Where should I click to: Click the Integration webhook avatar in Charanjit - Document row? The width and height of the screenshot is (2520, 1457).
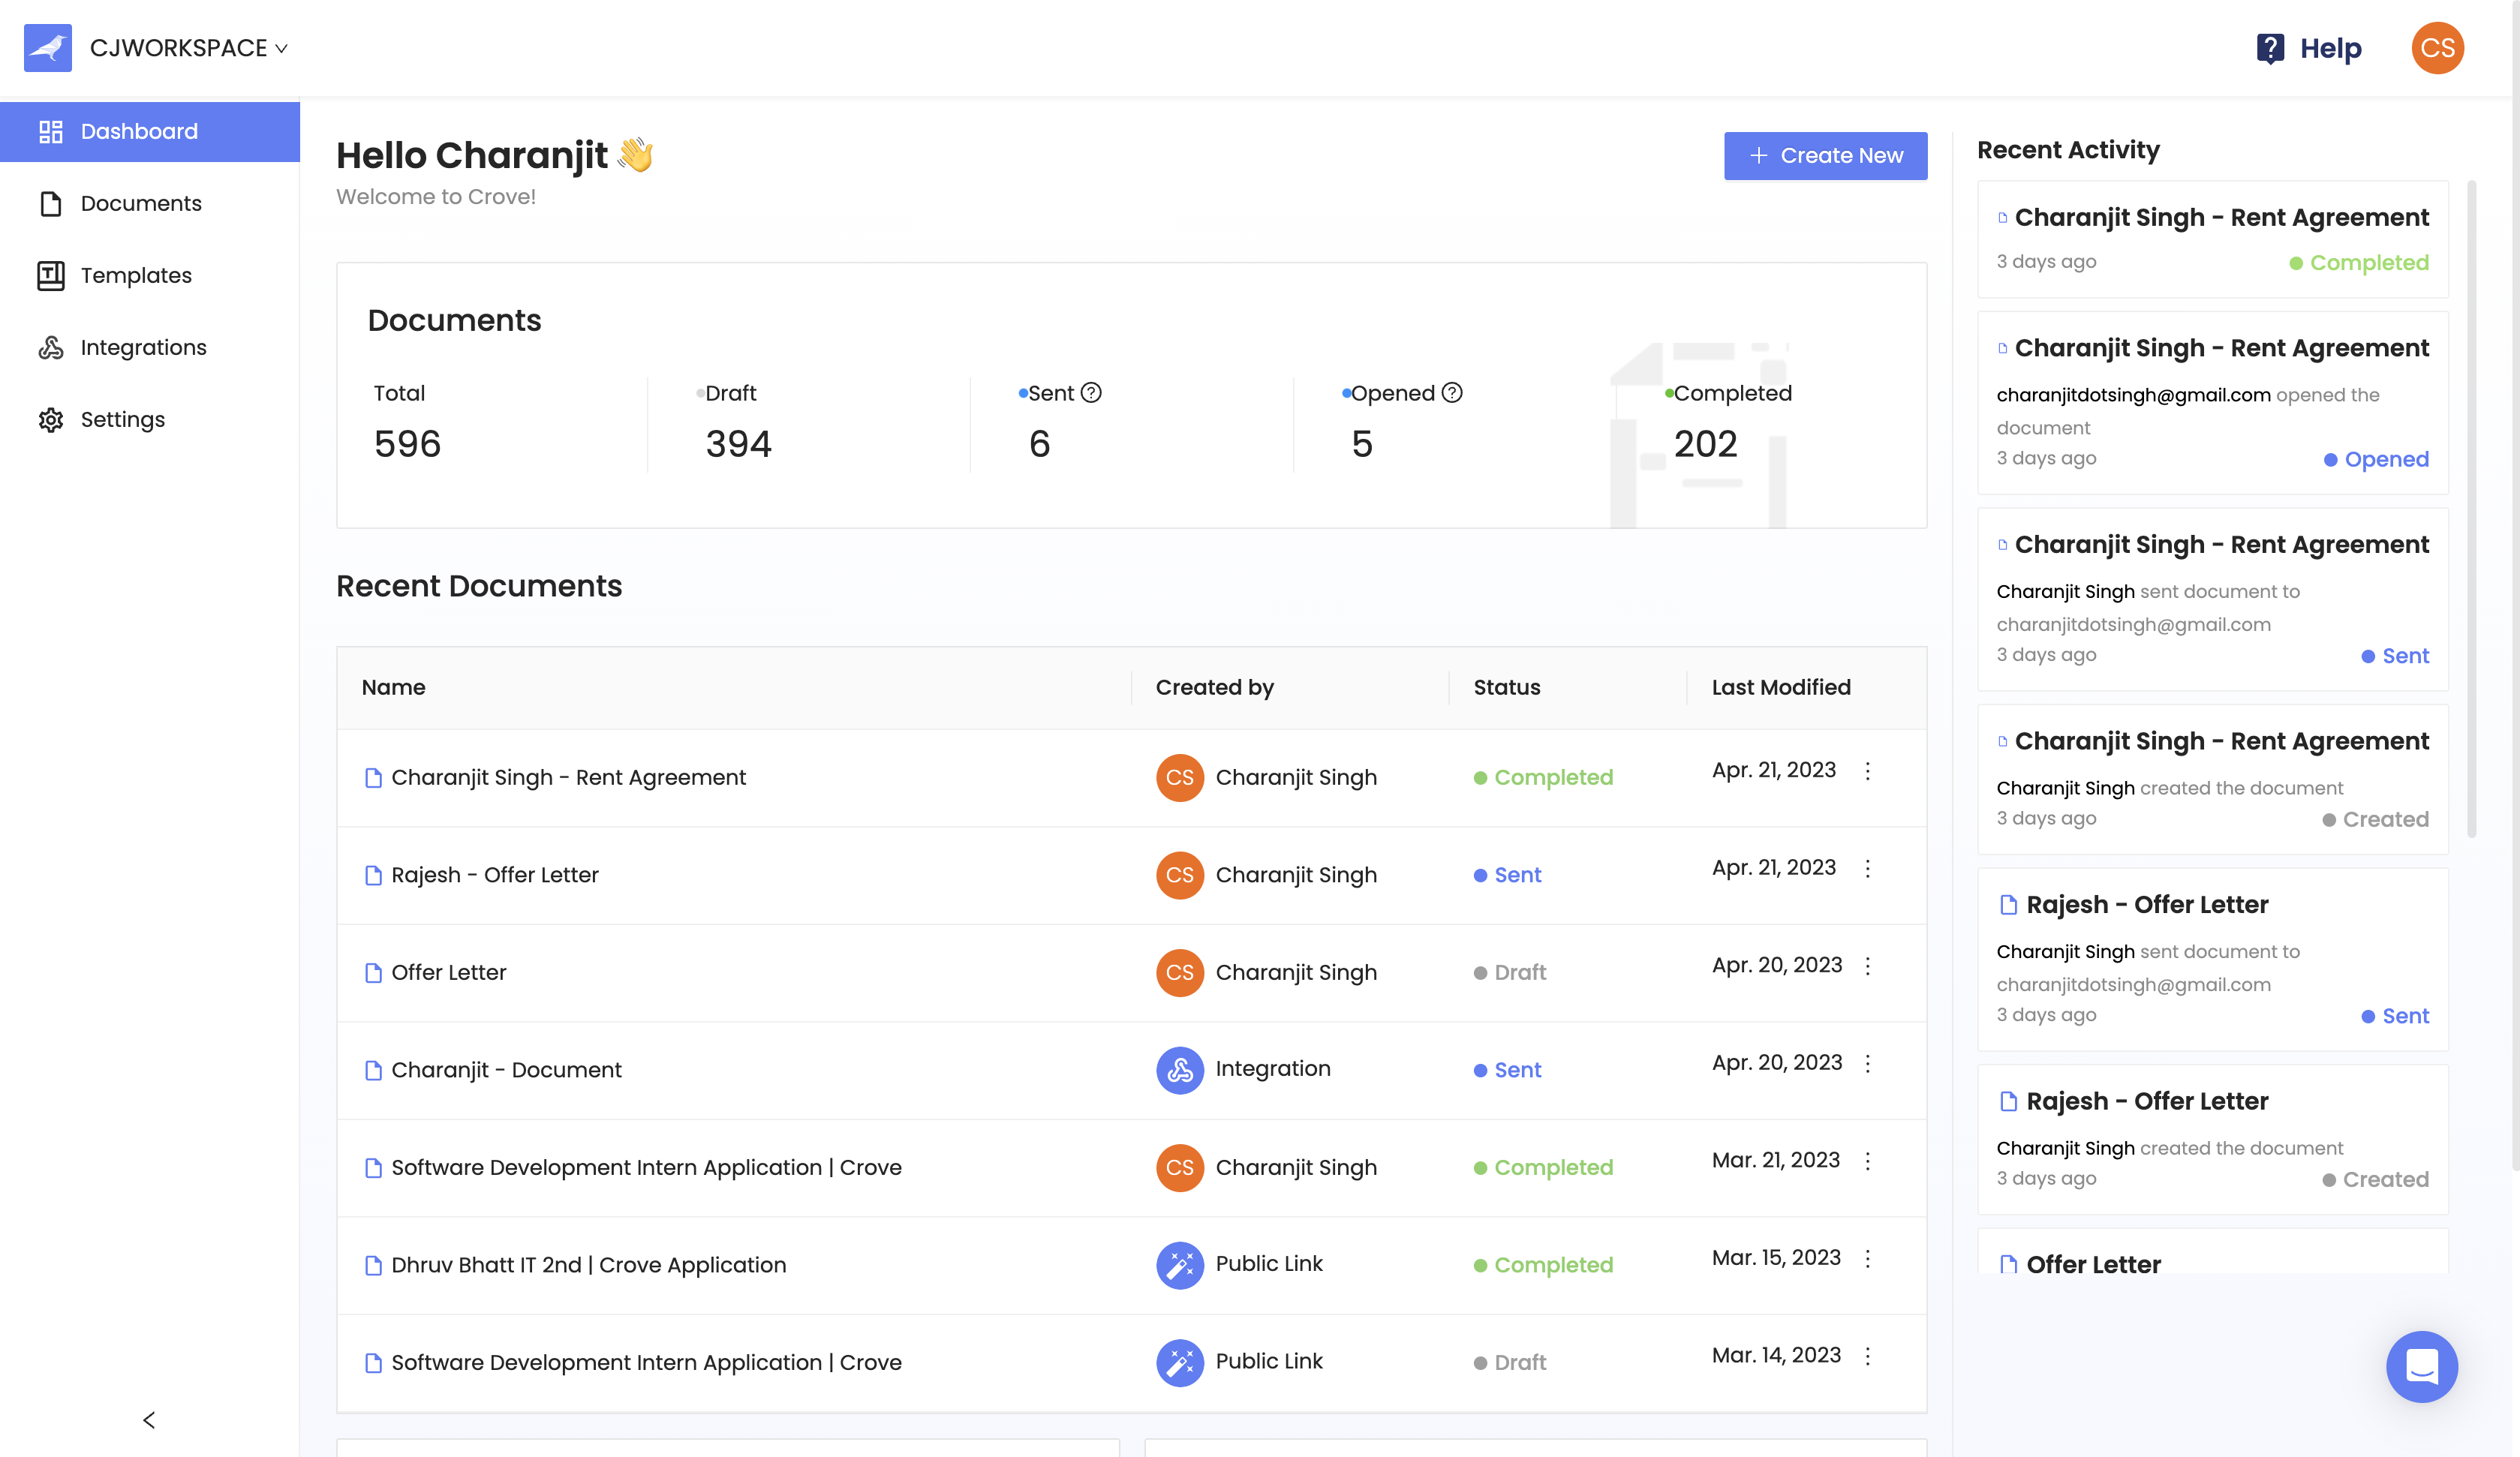pos(1179,1070)
